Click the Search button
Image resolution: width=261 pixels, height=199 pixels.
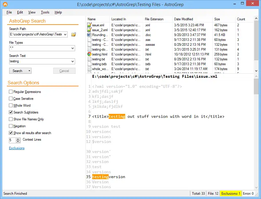tap(18, 71)
